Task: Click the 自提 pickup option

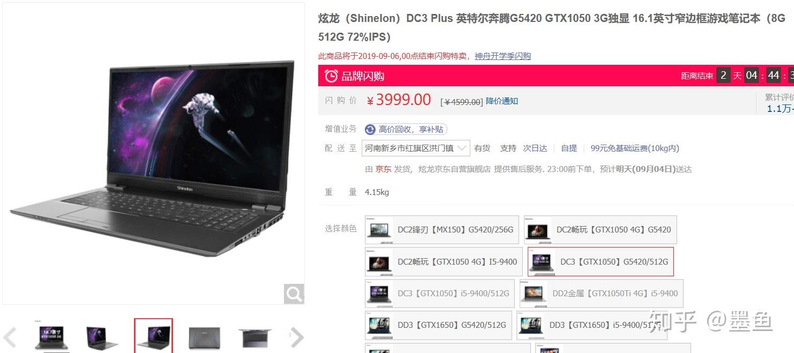Action: (x=569, y=148)
